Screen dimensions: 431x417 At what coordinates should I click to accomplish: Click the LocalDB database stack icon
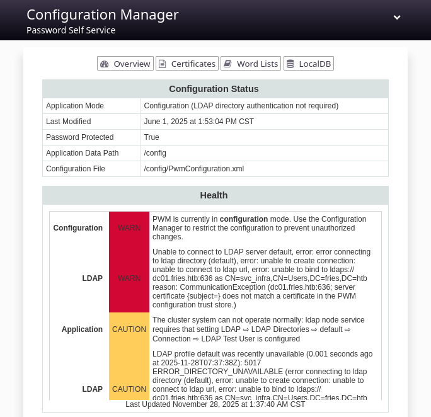point(290,64)
